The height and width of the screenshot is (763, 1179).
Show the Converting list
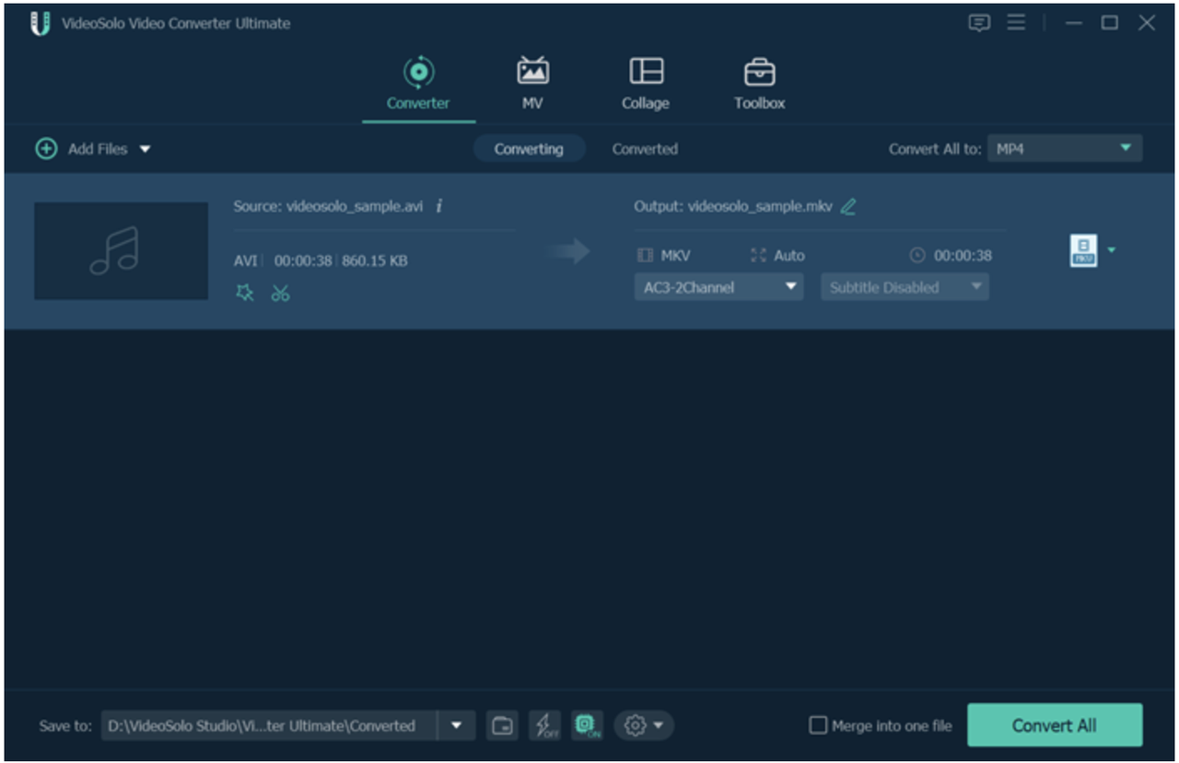click(529, 149)
